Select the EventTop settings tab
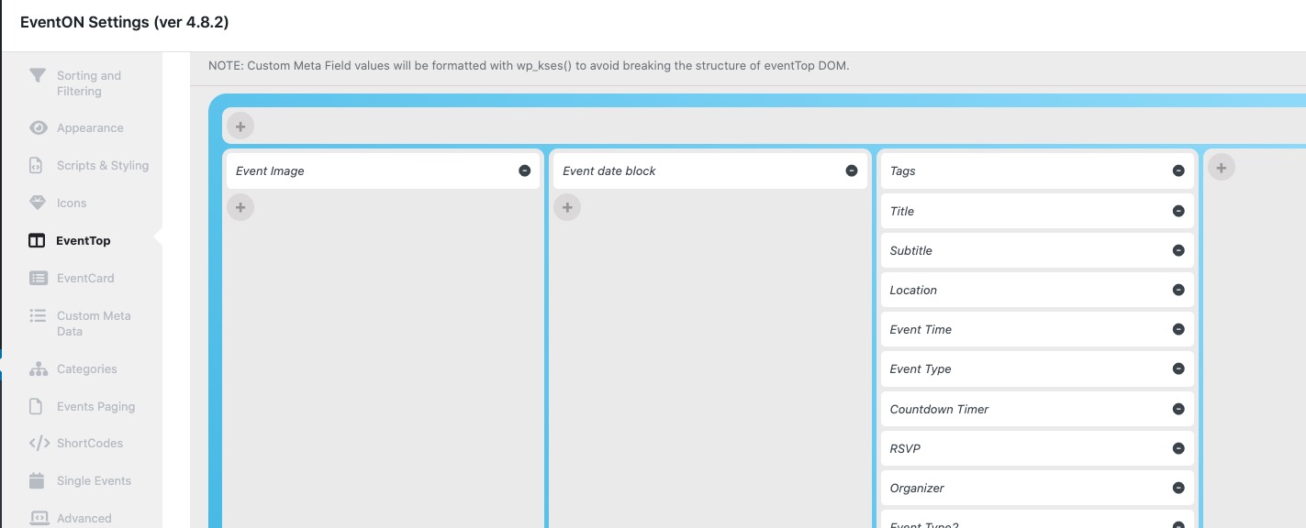 [82, 241]
